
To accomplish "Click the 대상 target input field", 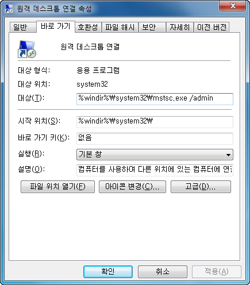I will [x=155, y=99].
